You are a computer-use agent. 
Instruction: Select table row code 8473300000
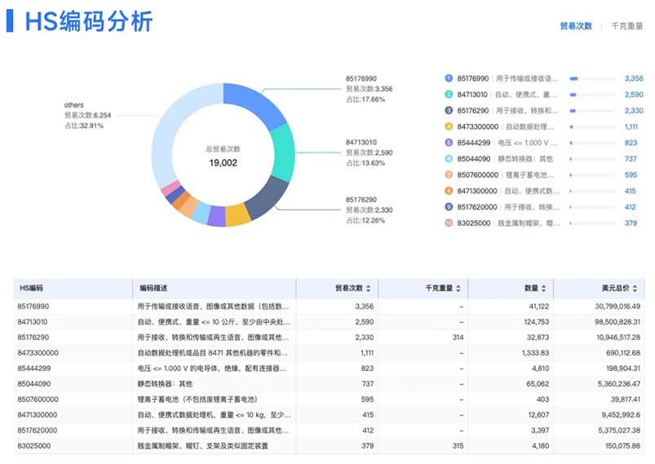coord(38,353)
